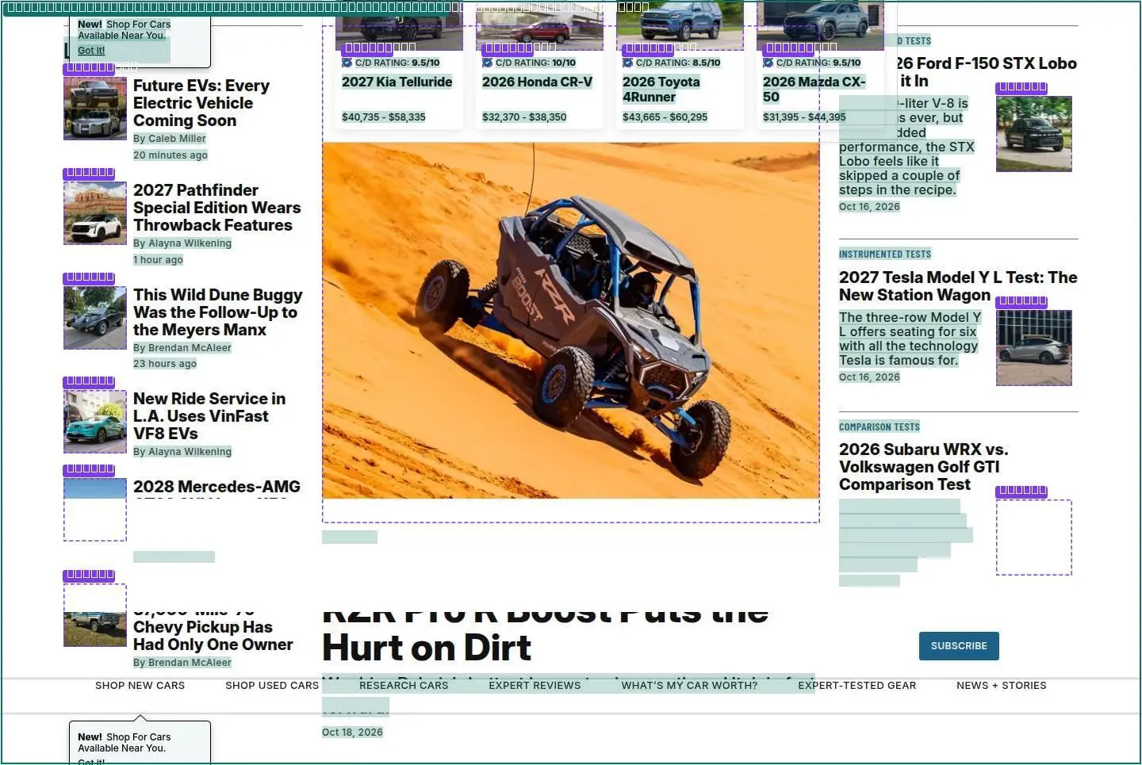Viewport: 1142px width, 765px height.
Task: Click Alayna Wilkening byline under the VinFast story
Action: pyautogui.click(x=182, y=452)
